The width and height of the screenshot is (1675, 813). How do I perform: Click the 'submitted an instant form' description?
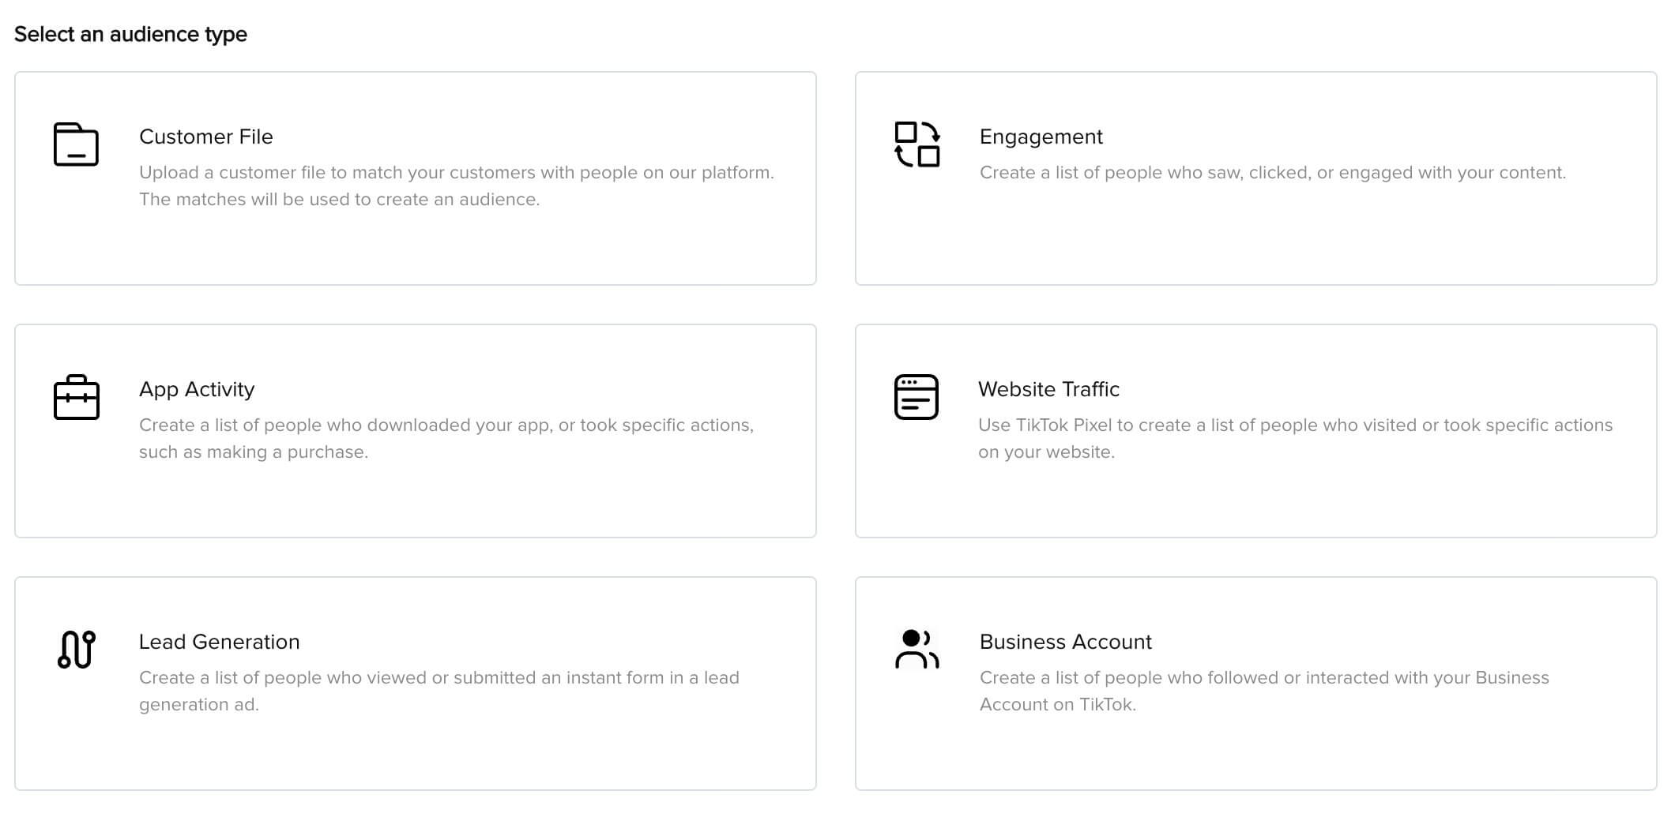439,678
